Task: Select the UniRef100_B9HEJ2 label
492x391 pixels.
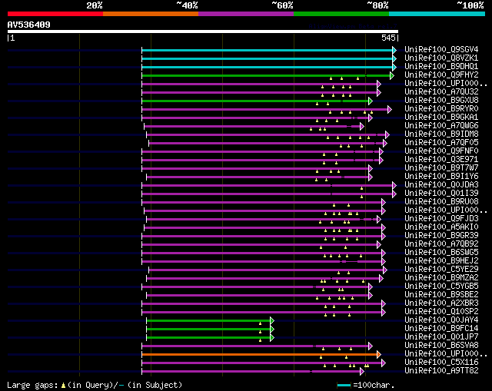Action: pos(441,261)
